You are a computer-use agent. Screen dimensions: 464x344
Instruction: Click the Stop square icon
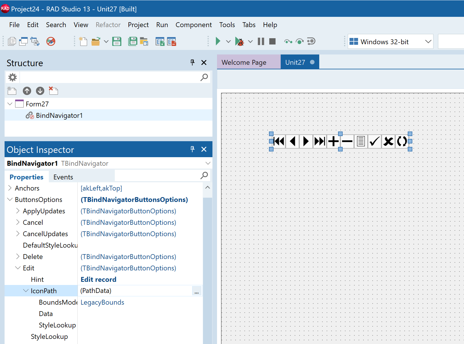pos(272,41)
